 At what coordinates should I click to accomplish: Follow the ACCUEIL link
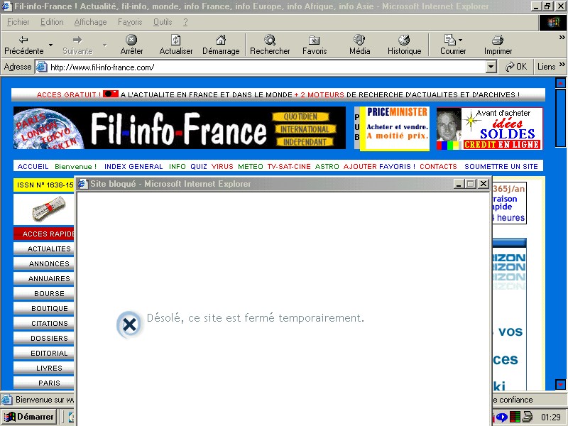coord(33,167)
